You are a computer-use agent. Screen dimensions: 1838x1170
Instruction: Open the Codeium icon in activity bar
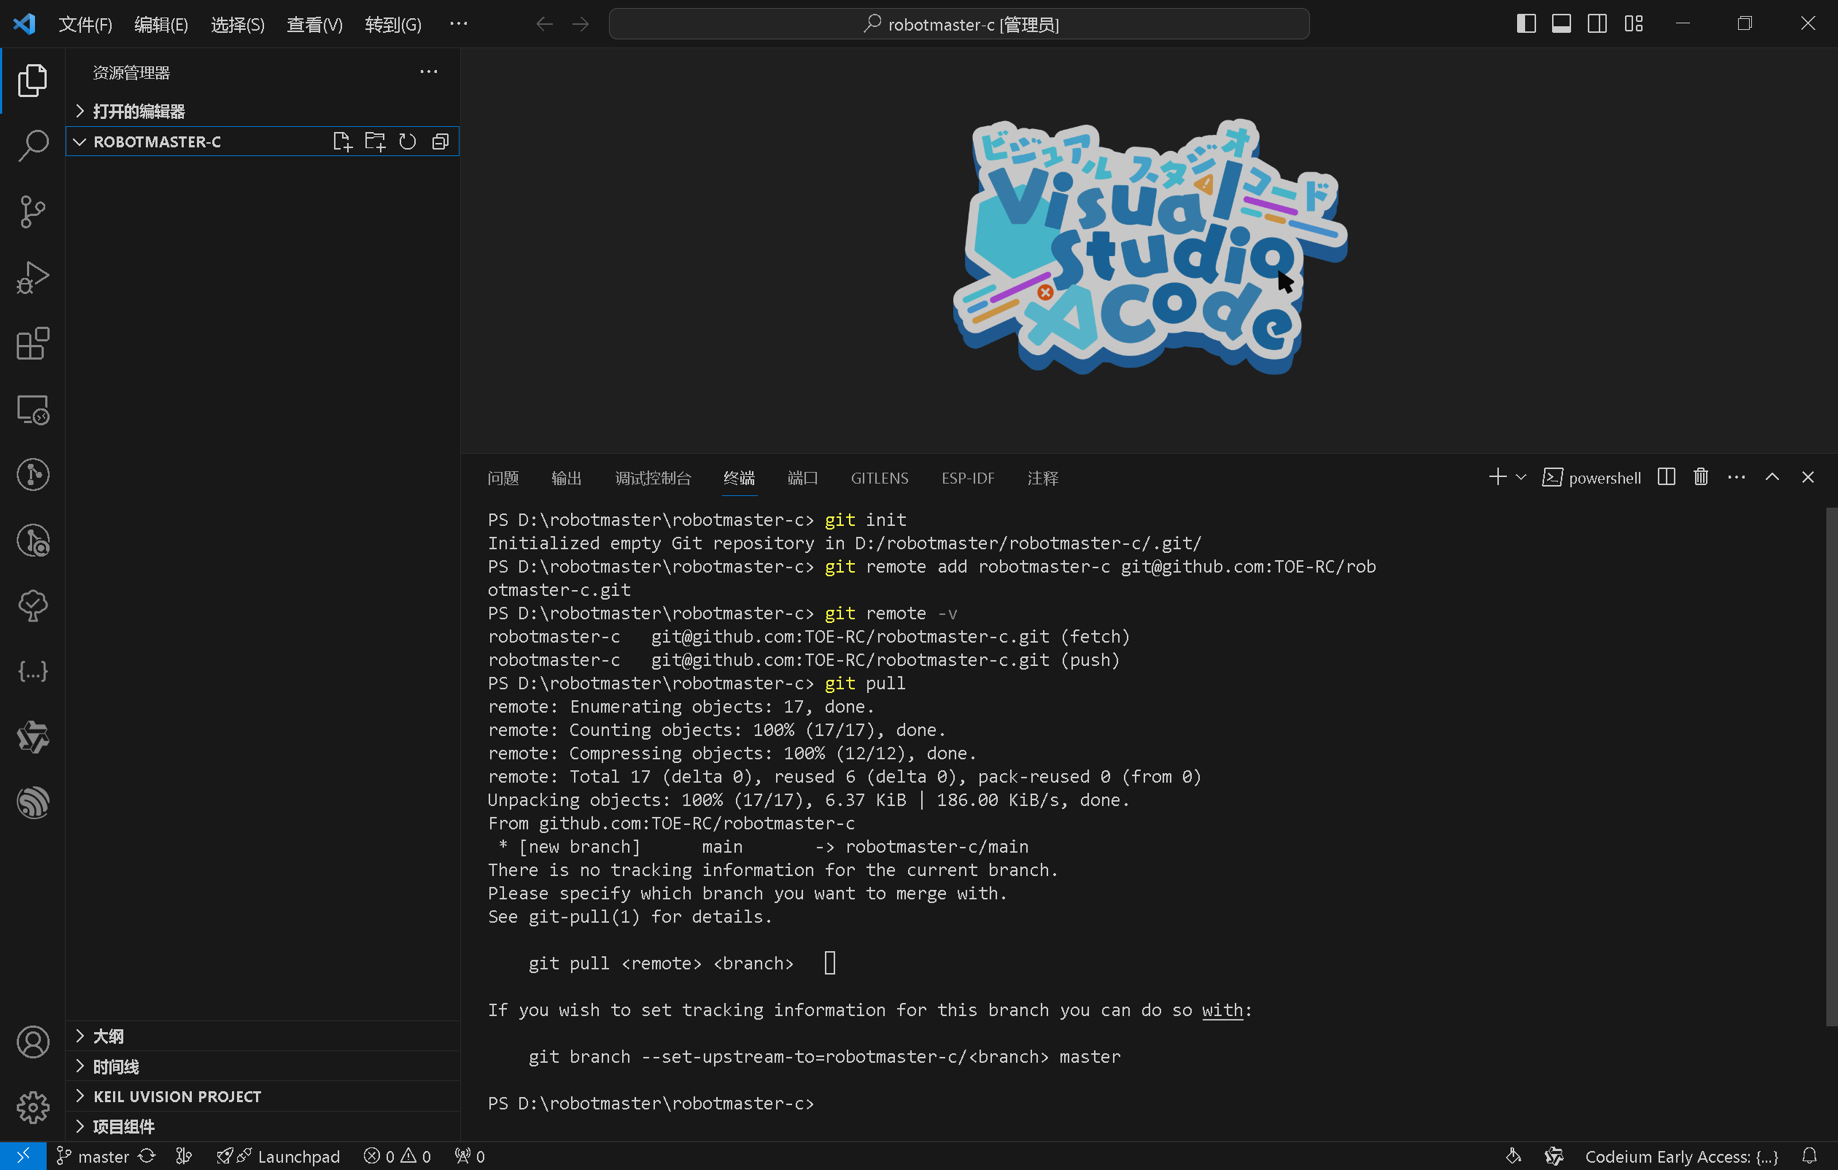click(32, 737)
